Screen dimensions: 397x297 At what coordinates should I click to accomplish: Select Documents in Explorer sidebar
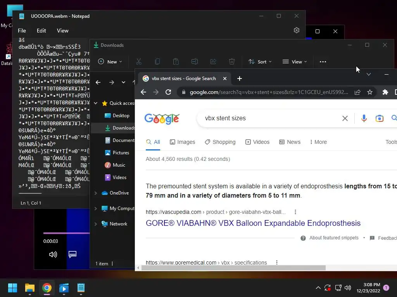120,140
